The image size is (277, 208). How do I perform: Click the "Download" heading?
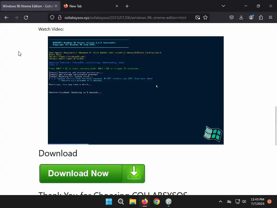(58, 153)
